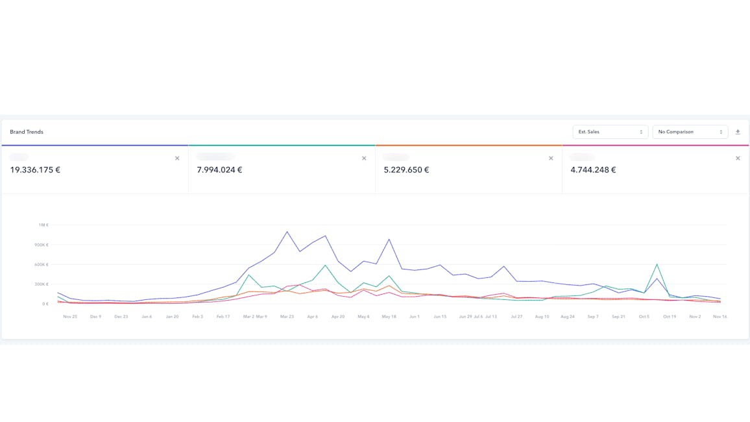Remove the 7.994.024 € brand card

pos(364,158)
